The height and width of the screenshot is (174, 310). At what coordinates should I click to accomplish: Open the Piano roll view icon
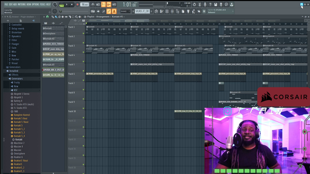tap(161, 12)
